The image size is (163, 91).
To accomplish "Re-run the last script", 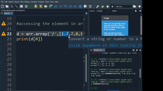I will (x=51, y=6).
